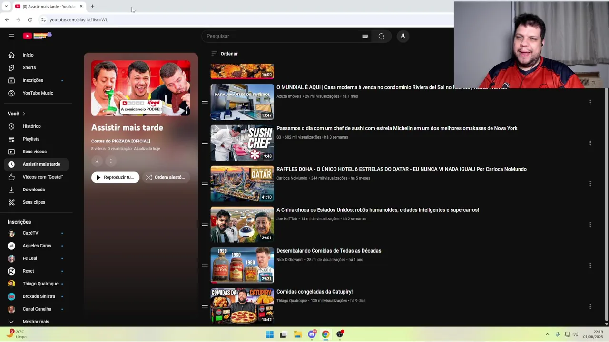Viewport: 609px width, 342px height.
Task: Open the Ordenar sort dropdown
Action: click(225, 54)
